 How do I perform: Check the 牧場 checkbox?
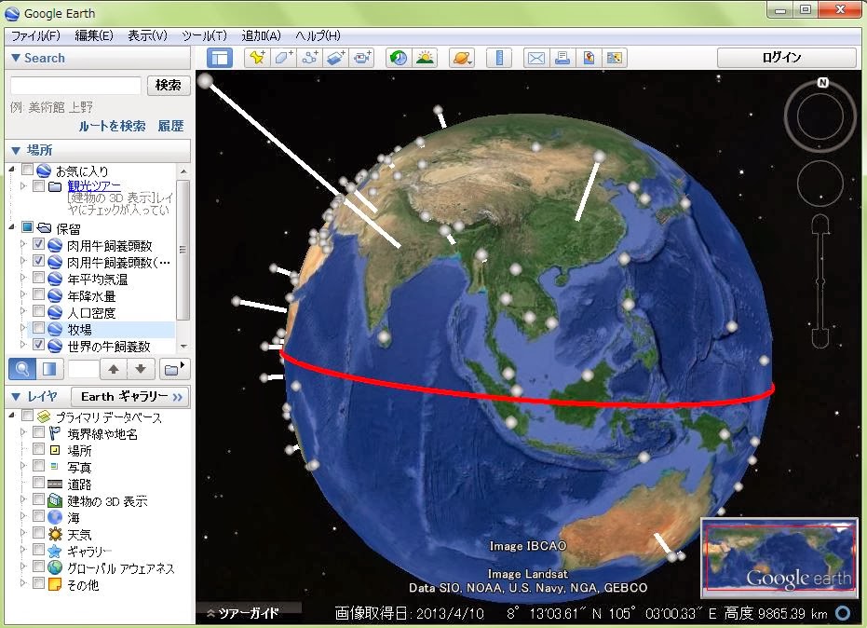[x=39, y=328]
